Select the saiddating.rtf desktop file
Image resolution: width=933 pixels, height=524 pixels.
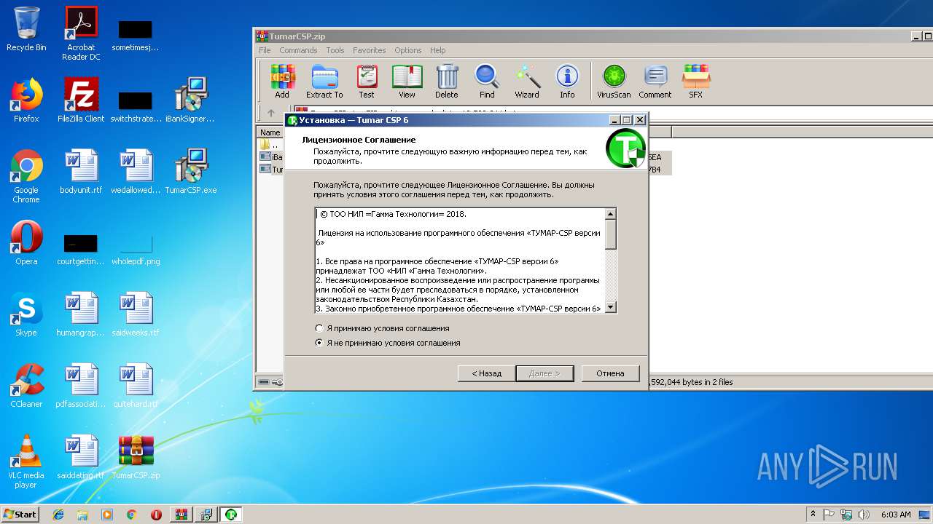(81, 457)
